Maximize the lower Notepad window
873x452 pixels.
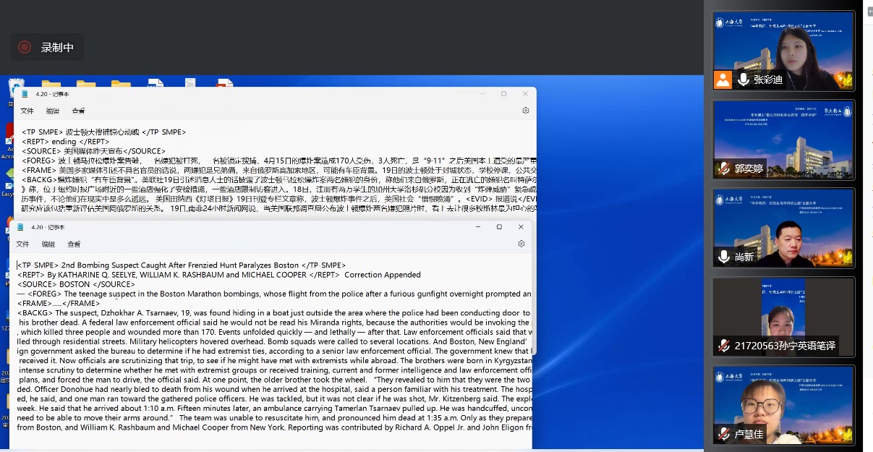tap(499, 227)
